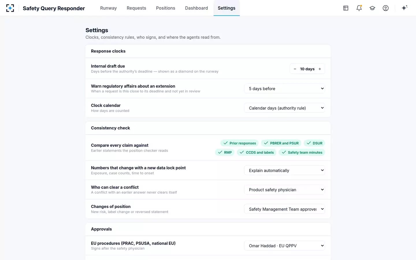Viewport: 416px width, 260px height.
Task: Click the 'Internal draft due' label
Action: [108, 66]
